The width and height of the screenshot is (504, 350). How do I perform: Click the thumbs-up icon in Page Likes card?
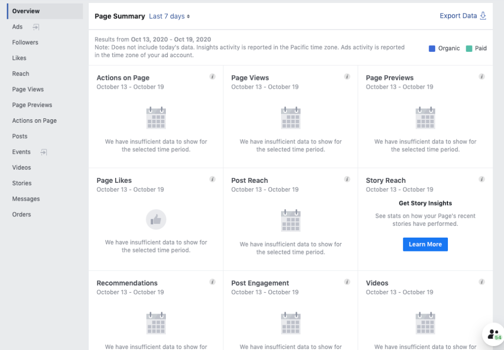pyautogui.click(x=156, y=219)
